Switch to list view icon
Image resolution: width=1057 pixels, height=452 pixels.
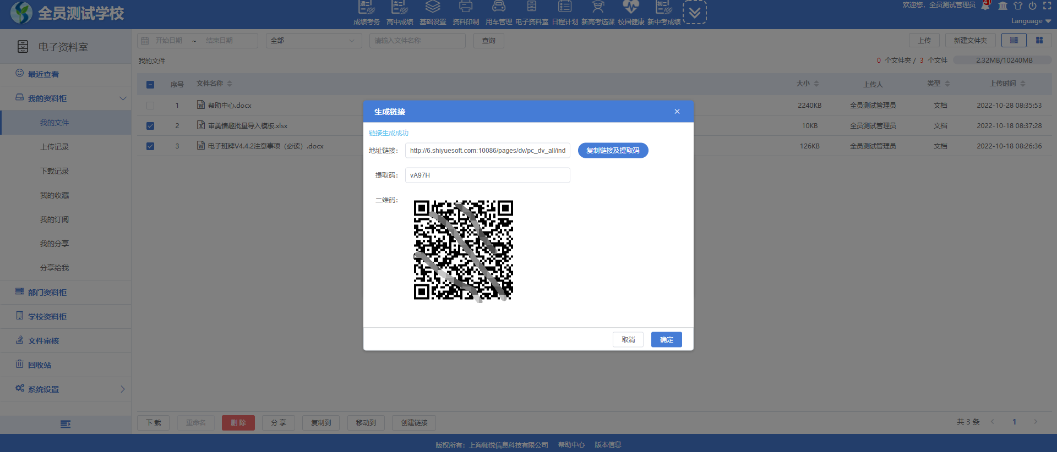(1014, 40)
